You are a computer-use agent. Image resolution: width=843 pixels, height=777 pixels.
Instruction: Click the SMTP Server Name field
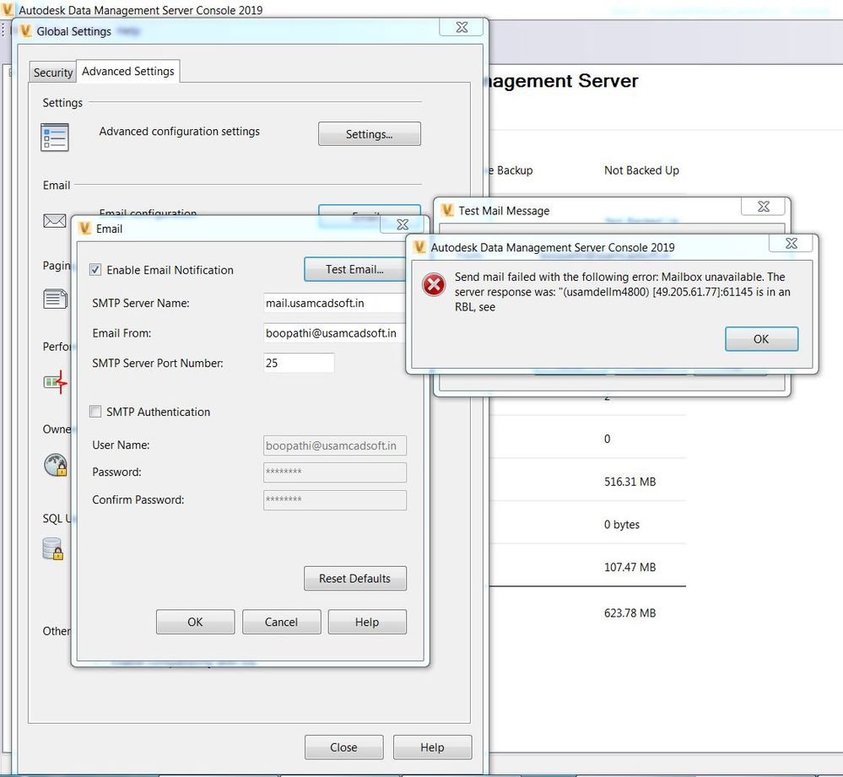click(334, 303)
